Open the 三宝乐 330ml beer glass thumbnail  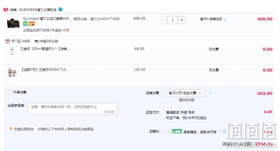tap(12, 51)
